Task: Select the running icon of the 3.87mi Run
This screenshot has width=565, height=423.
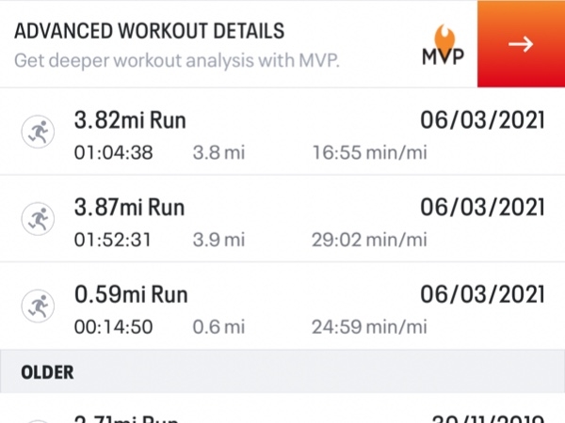Action: point(38,219)
